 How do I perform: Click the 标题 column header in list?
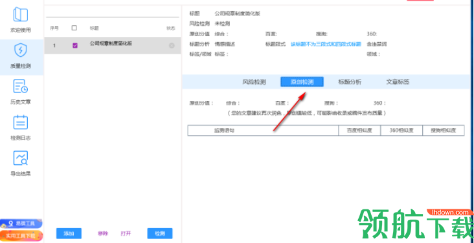(95, 28)
